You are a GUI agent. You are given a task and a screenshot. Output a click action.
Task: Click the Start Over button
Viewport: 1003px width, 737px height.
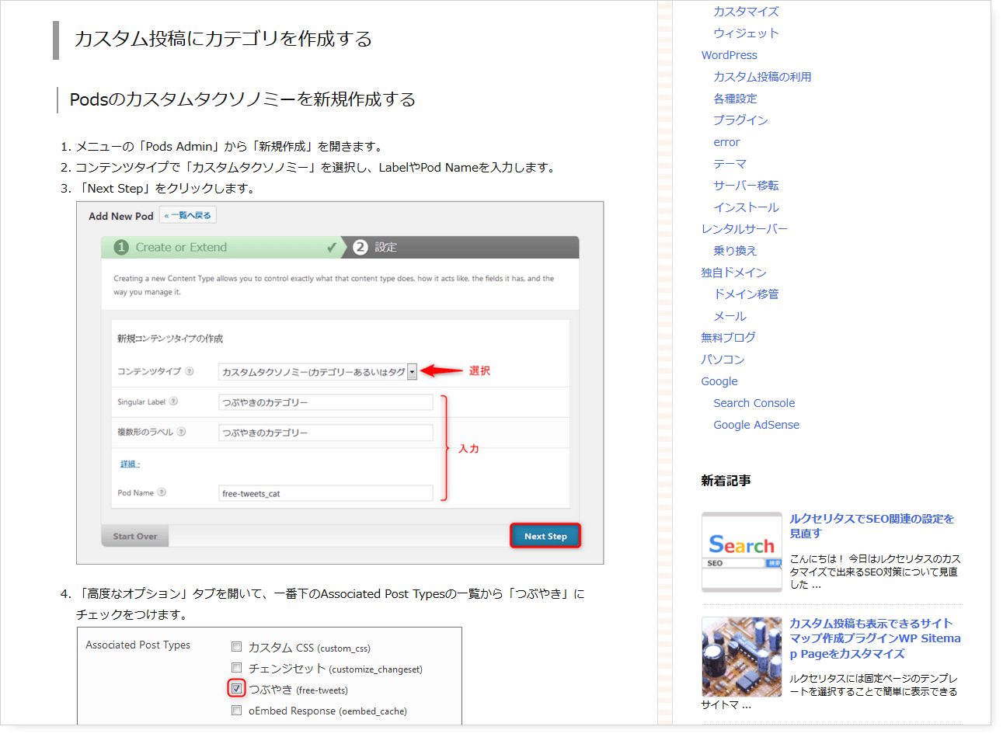coord(135,536)
